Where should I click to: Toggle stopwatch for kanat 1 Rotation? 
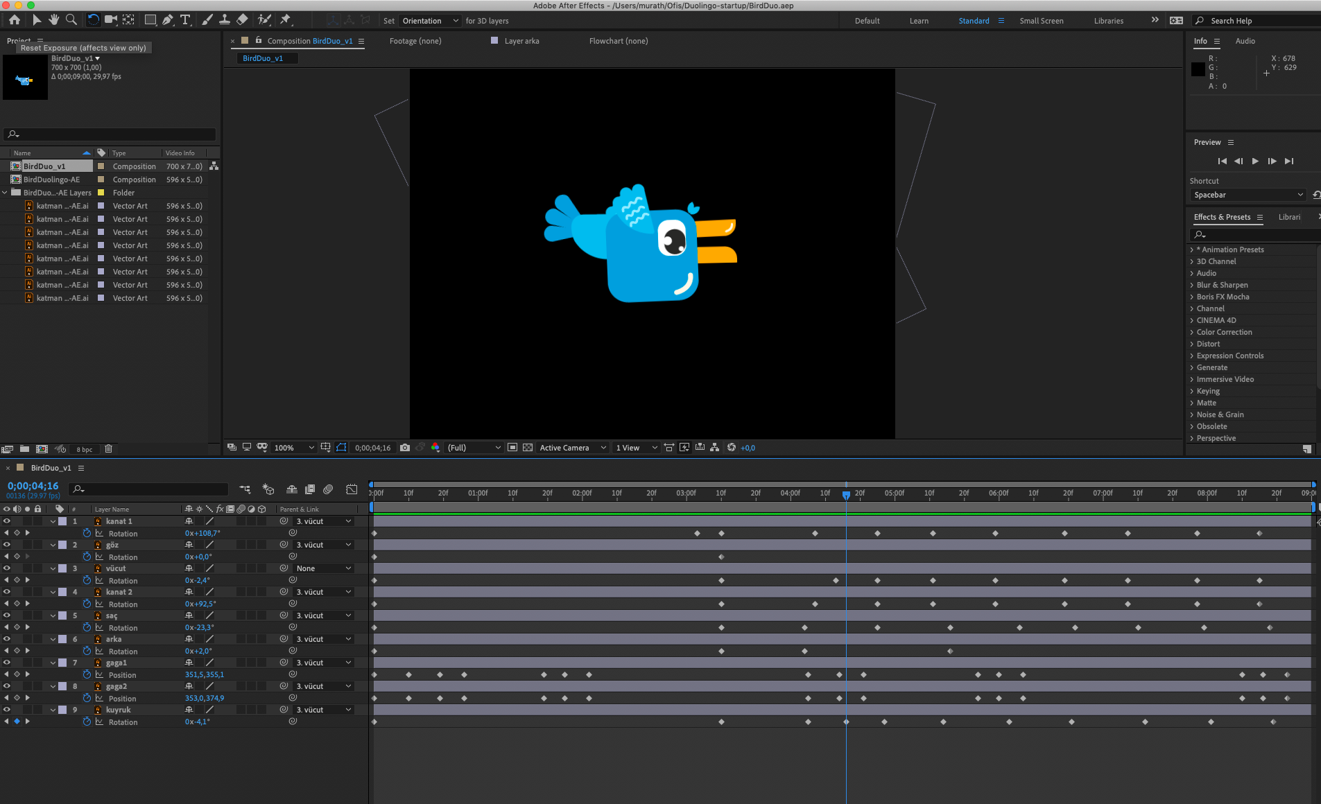tap(87, 533)
